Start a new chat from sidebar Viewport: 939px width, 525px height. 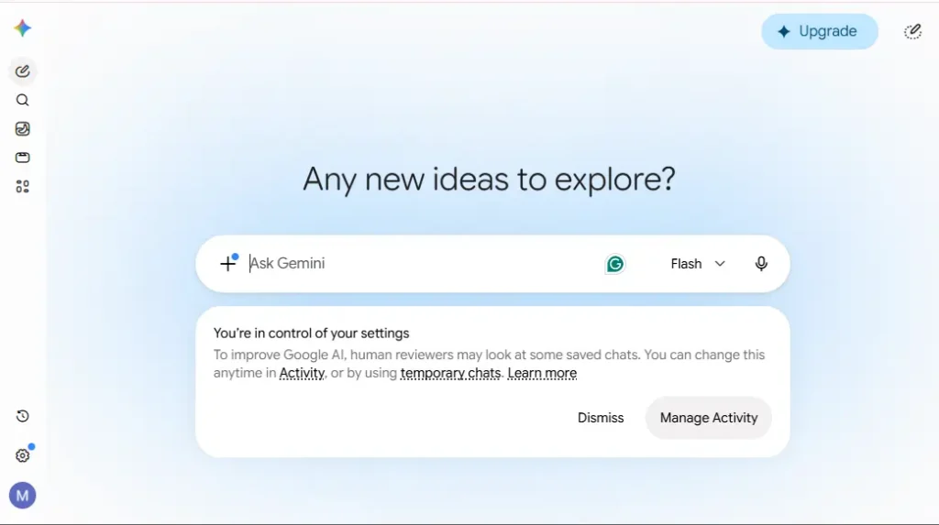click(x=23, y=71)
